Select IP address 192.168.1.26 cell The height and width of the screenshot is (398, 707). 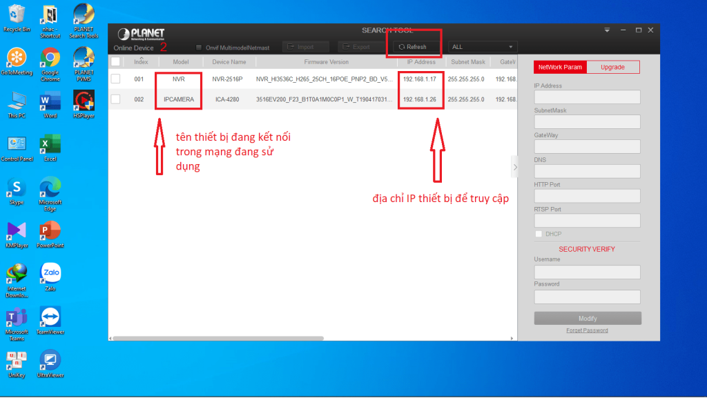[420, 99]
